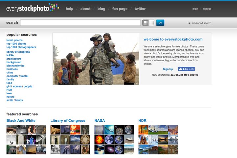Open the spiral galaxy thumbnail in NASA
The height and width of the screenshot is (158, 237).
tap(109, 149)
